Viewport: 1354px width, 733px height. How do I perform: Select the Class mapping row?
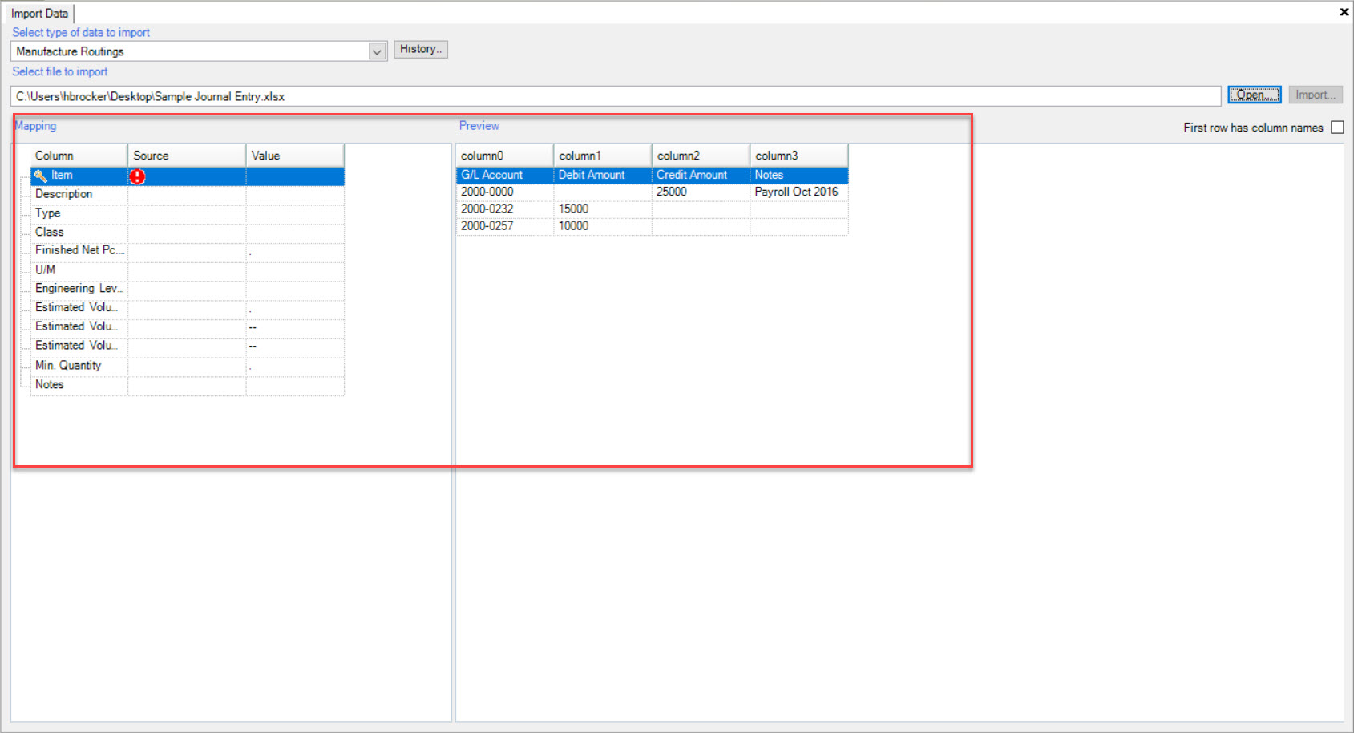188,233
